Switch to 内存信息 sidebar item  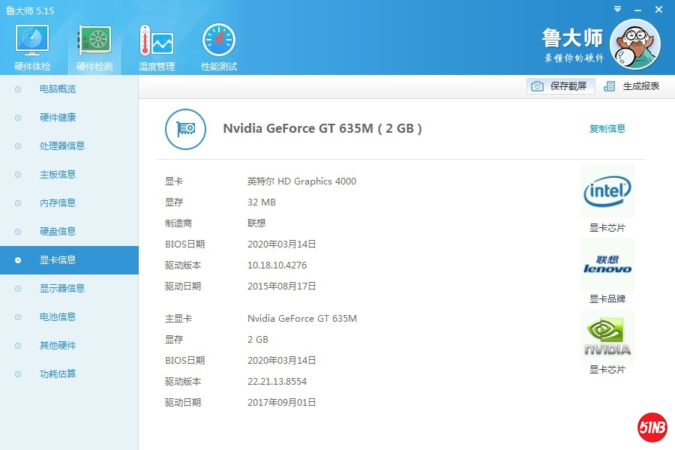click(58, 203)
